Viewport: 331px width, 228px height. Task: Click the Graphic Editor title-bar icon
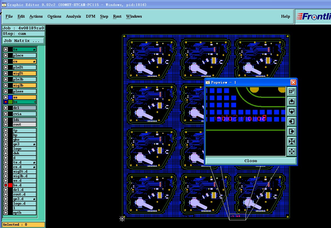point(4,5)
